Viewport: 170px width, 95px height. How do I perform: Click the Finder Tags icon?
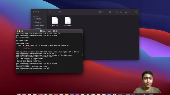[121, 12]
